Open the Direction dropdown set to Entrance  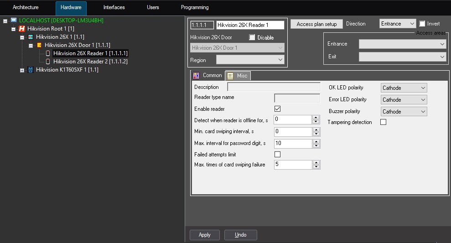pos(398,24)
